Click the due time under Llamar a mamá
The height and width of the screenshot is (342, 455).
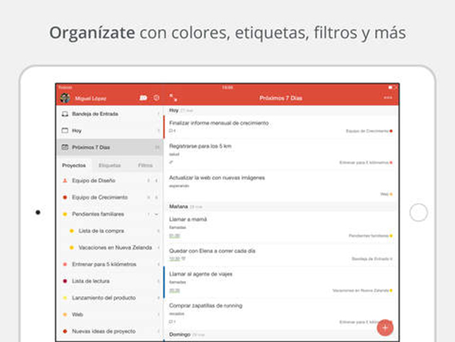point(174,235)
